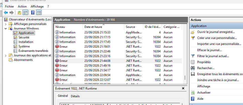The image size is (243, 105).
Task: Switch to the Détails tab
Action: (x=75, y=96)
